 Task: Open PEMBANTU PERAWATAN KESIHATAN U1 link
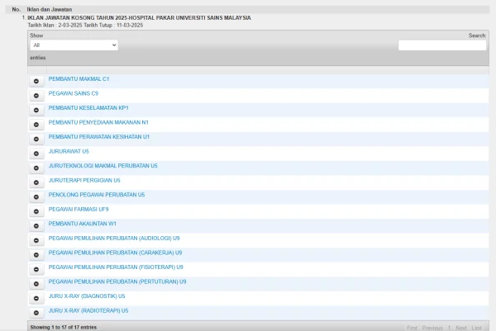[99, 136]
